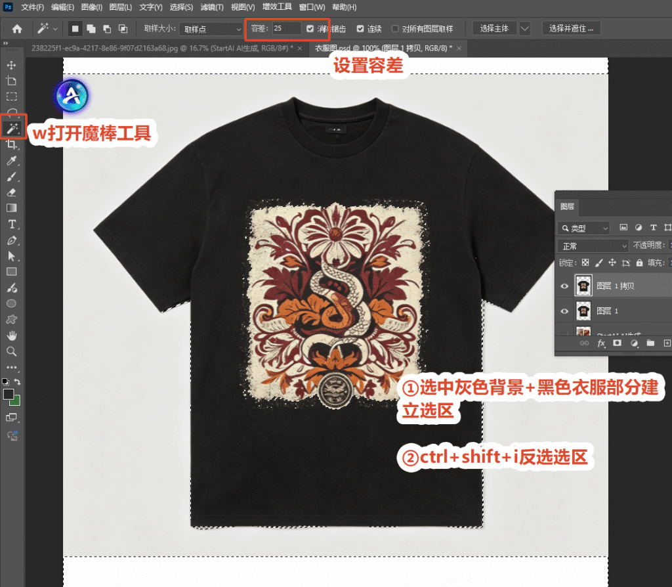Open the 滤镜(T) menu
Image resolution: width=672 pixels, height=587 pixels.
pyautogui.click(x=212, y=7)
